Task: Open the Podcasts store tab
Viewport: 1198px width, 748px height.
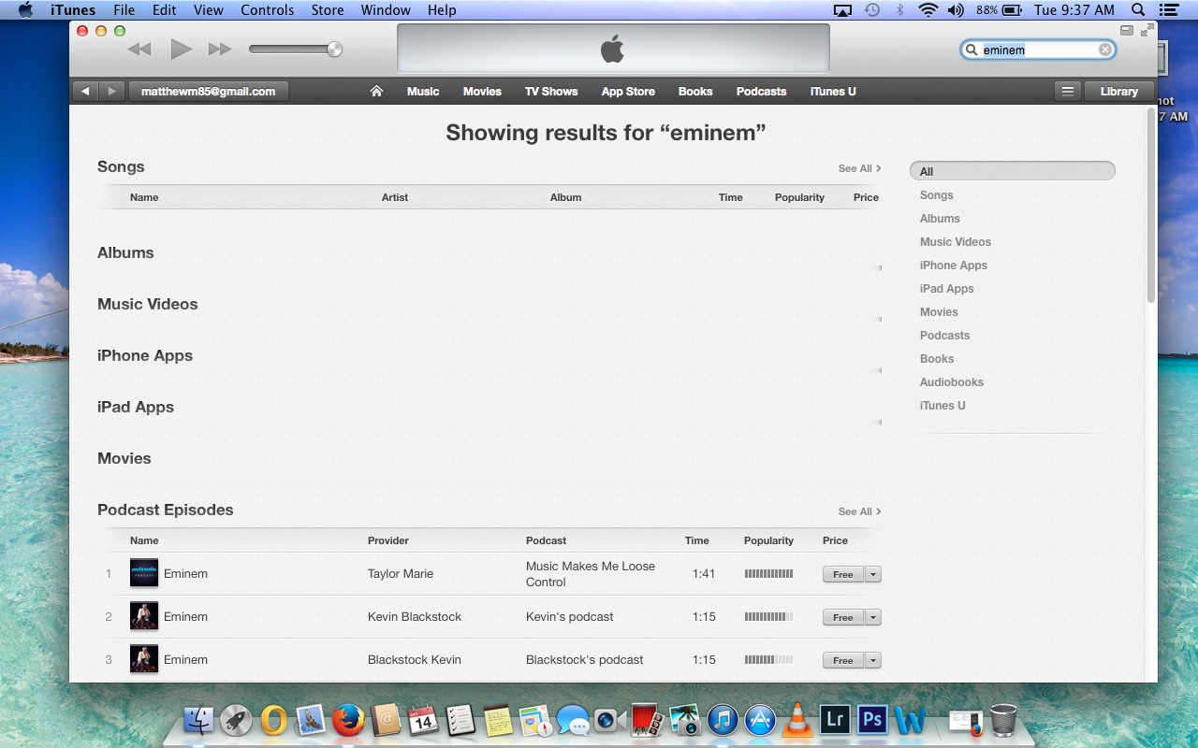Action: (x=761, y=92)
